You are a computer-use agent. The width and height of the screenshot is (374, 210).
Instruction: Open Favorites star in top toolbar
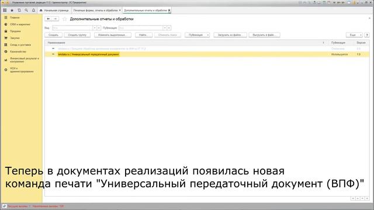coord(12,10)
